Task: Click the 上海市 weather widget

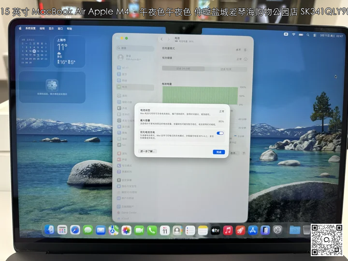Action: tap(70, 52)
